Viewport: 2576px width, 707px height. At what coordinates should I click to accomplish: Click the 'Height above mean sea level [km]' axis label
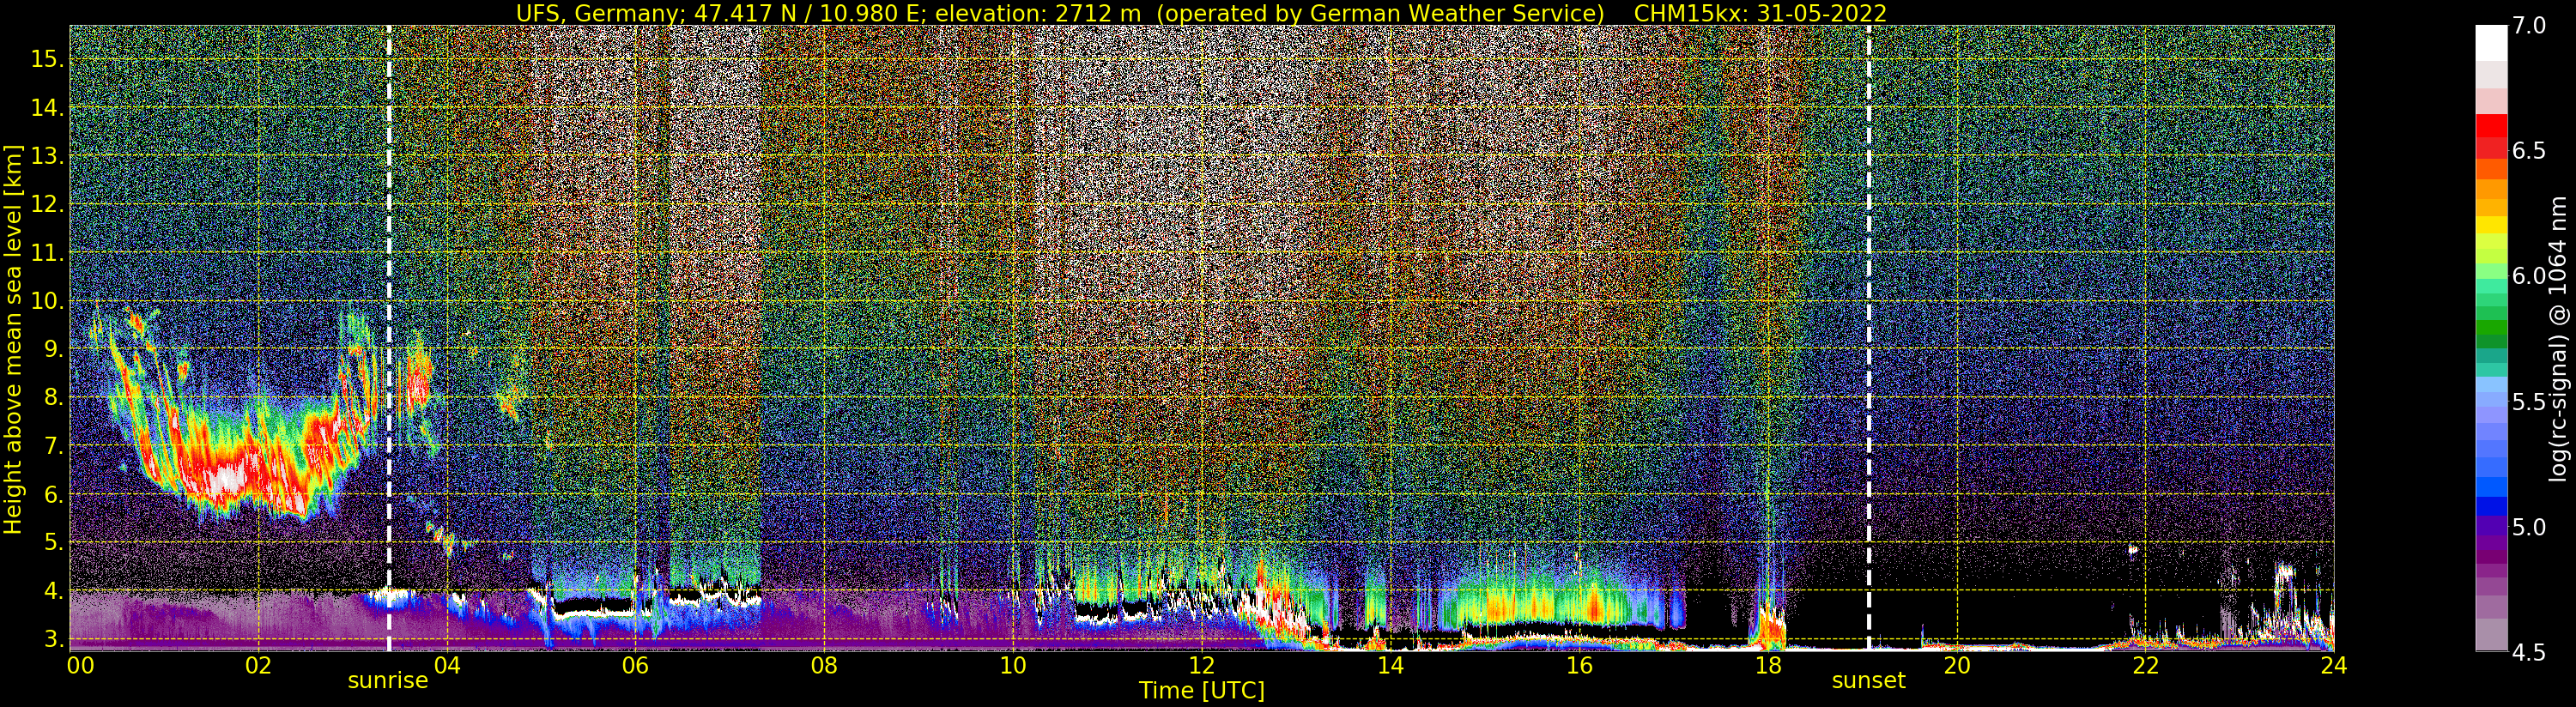tap(13, 339)
